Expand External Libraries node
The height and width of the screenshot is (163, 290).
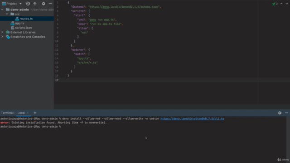(x=2, y=32)
